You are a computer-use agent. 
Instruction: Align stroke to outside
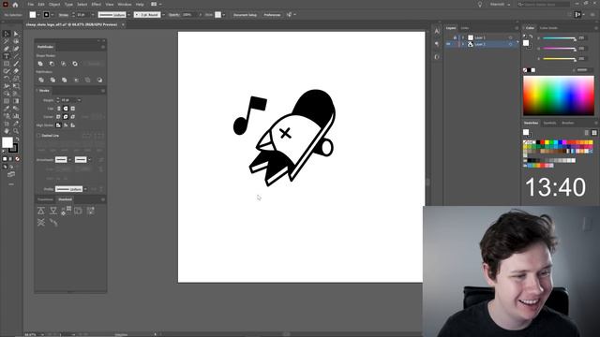tap(73, 125)
